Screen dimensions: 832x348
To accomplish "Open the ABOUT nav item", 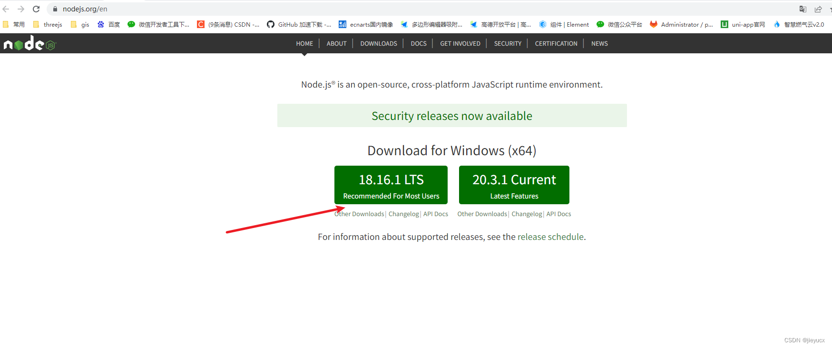I will pyautogui.click(x=337, y=43).
